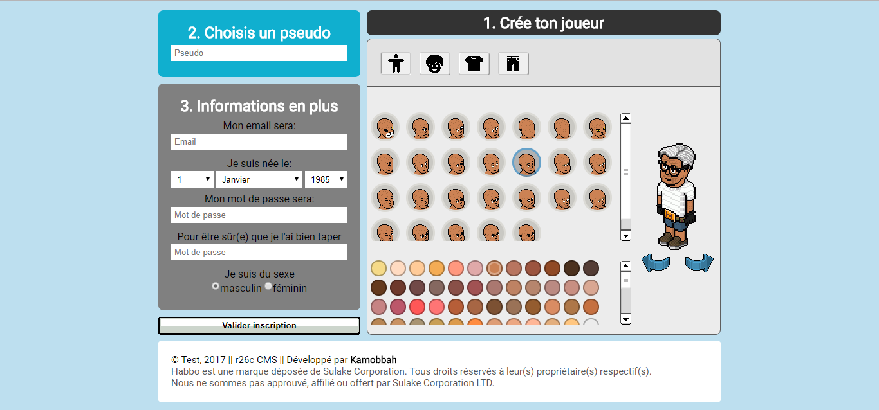Click the selected ringed tan color swatch
Screen dimensions: 879x410
(x=494, y=268)
